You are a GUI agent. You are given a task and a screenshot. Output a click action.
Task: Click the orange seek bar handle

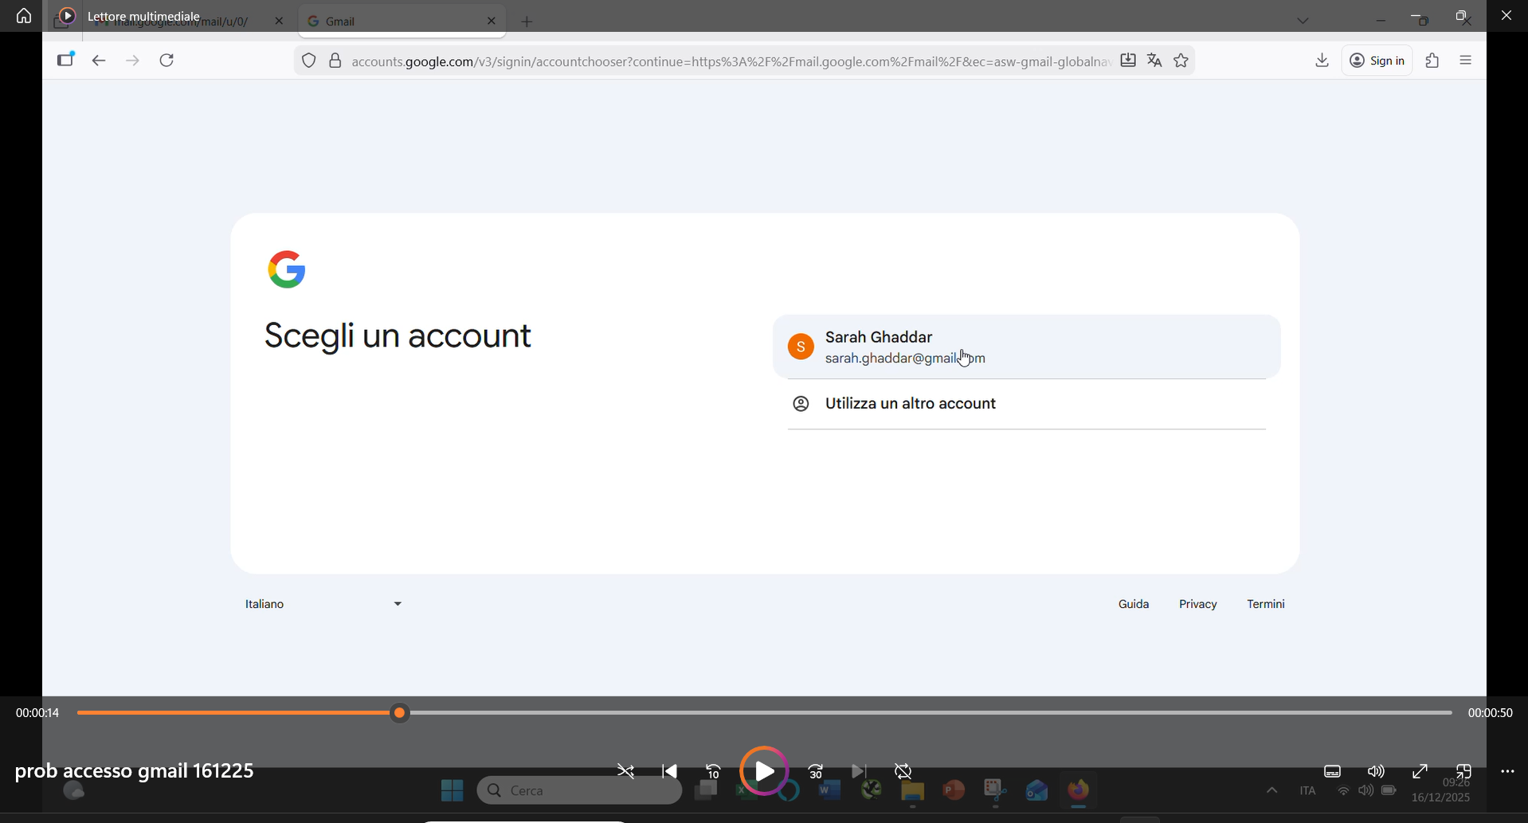click(401, 713)
